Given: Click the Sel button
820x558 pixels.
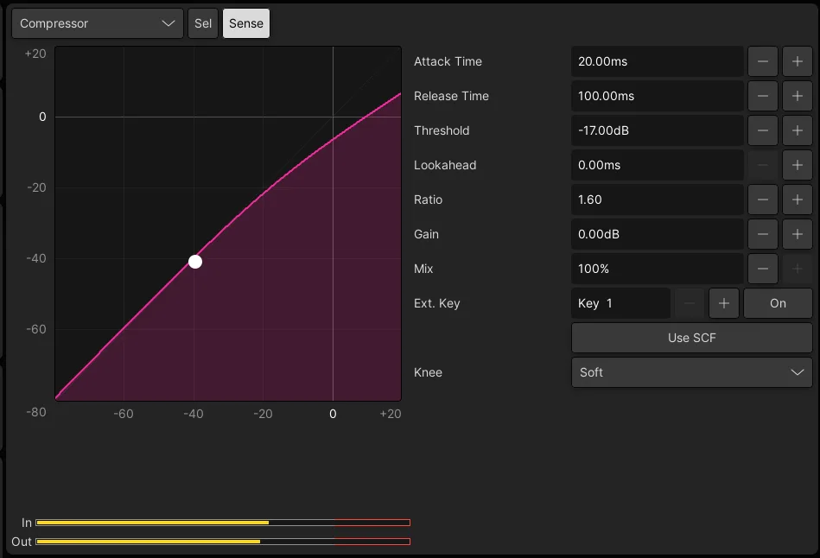Looking at the screenshot, I should tap(203, 23).
